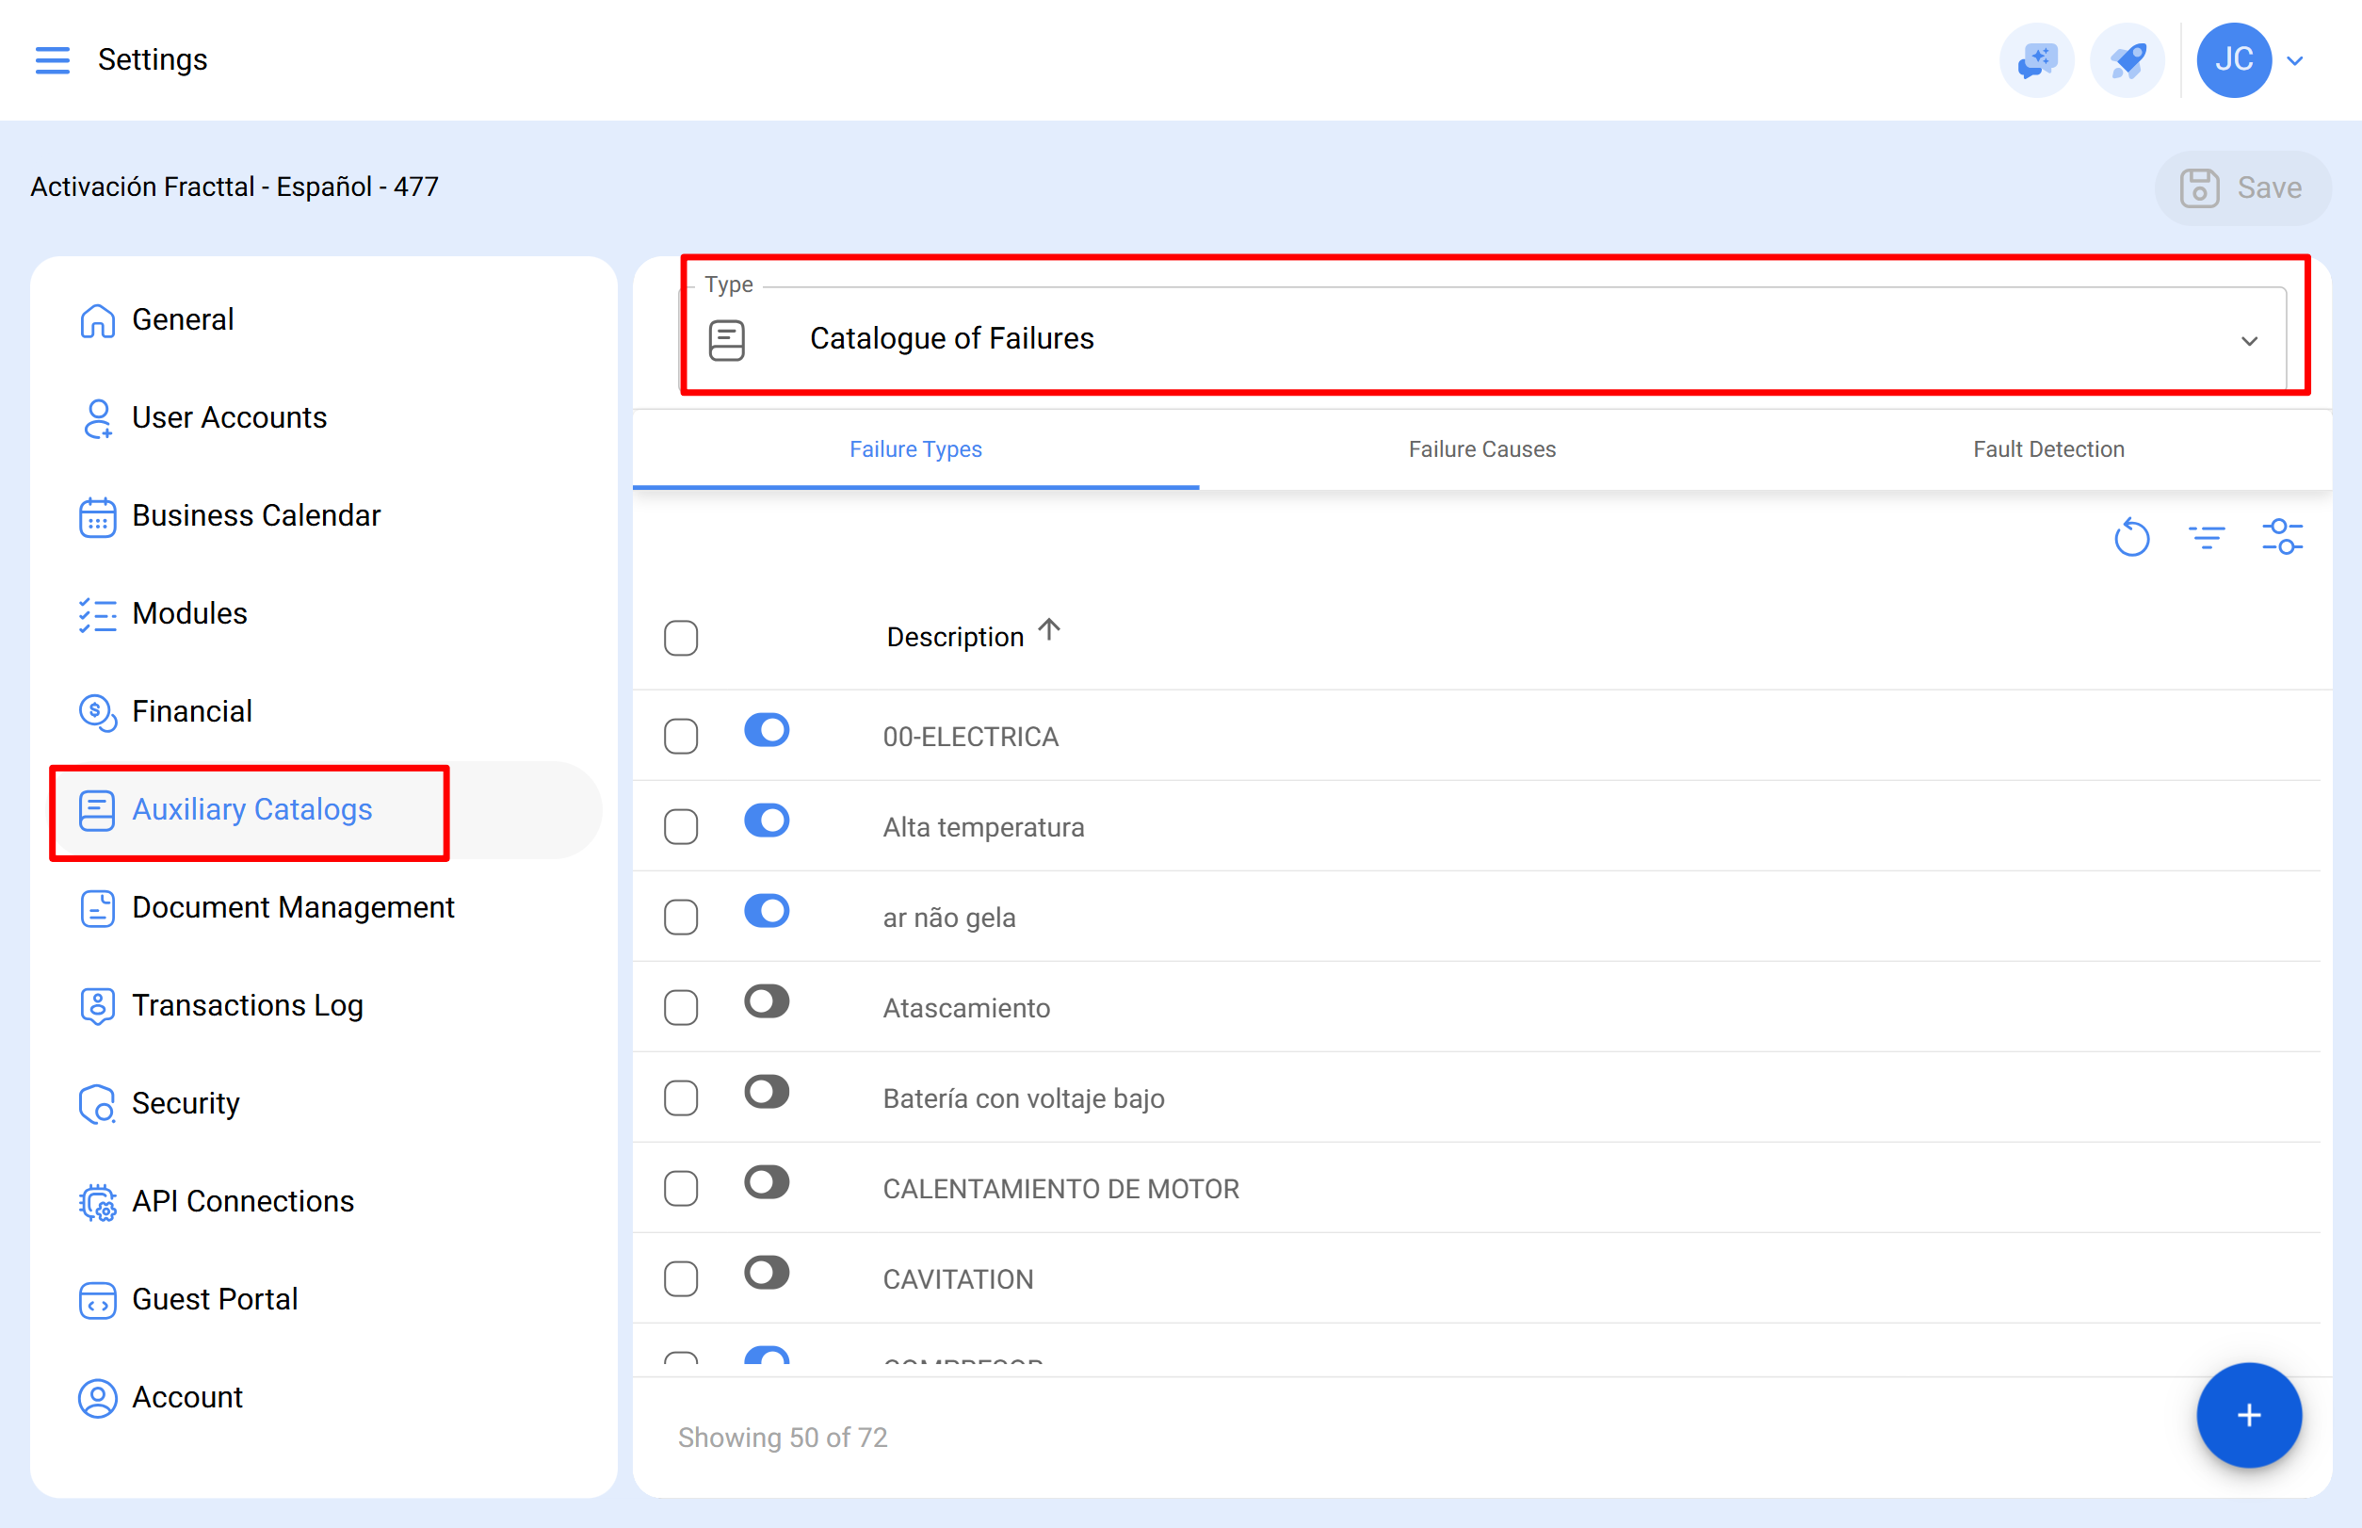Click the rocket launcher icon in the header

pyautogui.click(x=2127, y=59)
